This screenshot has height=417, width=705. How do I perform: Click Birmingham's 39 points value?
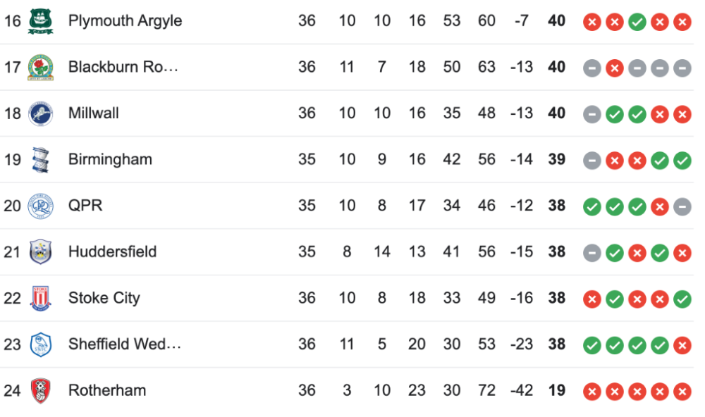pos(557,160)
